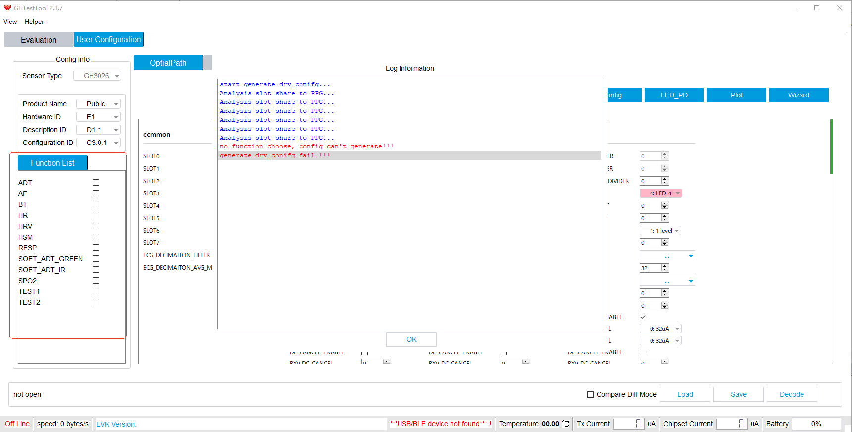The height and width of the screenshot is (432, 852).
Task: Toggle the checked IABLE checkbox
Action: 643,317
